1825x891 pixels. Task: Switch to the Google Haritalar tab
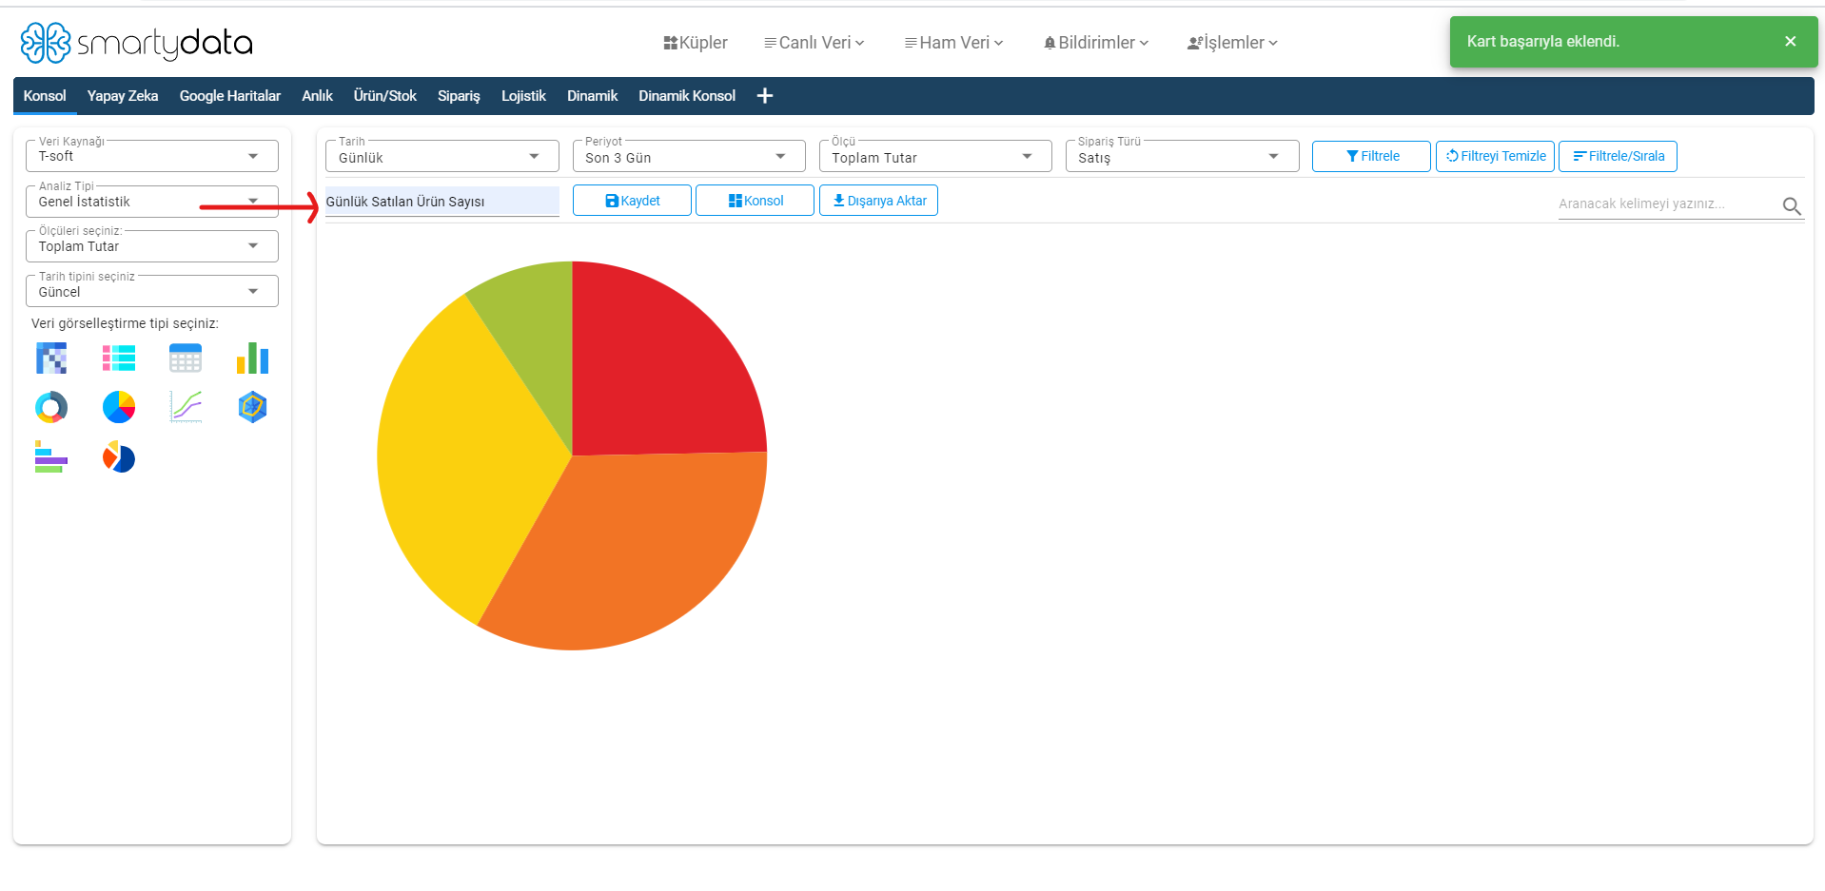pos(230,96)
